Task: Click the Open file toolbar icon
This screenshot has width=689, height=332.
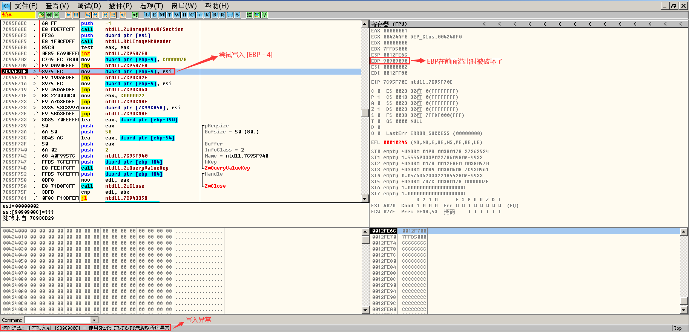Action: (41, 15)
